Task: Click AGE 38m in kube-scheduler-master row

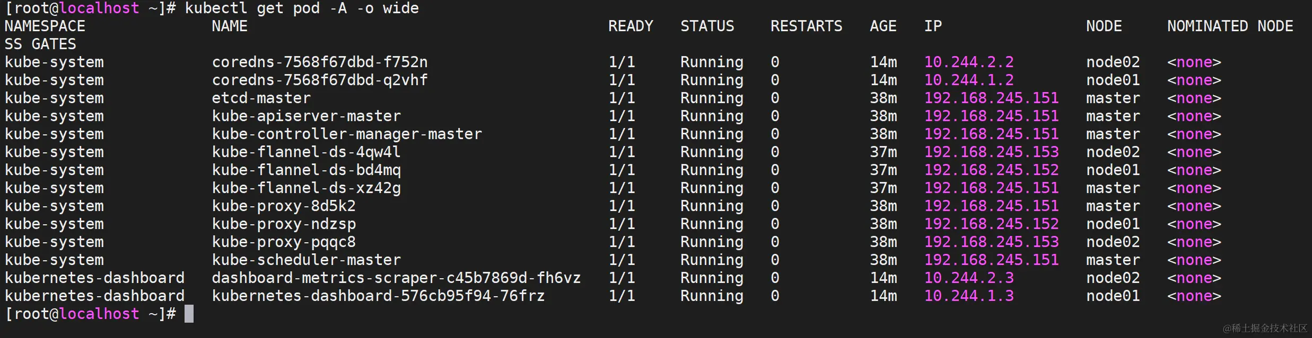Action: [884, 260]
